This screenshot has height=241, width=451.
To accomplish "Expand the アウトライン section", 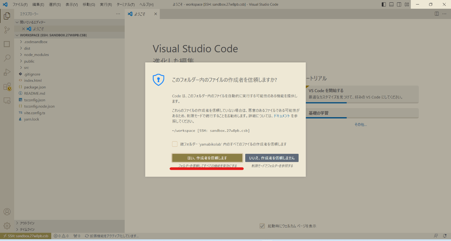I will 69,223.
